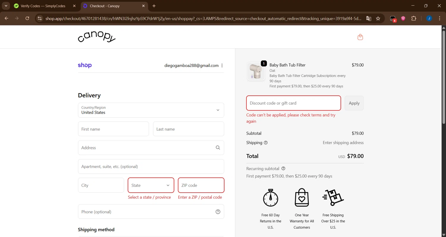Image resolution: width=446 pixels, height=237 pixels.
Task: Click the address search magnifier icon
Action: [218, 147]
